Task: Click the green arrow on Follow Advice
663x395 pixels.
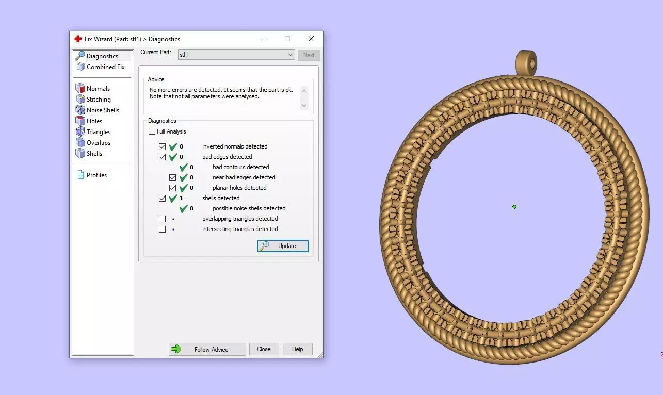Action: [x=176, y=349]
